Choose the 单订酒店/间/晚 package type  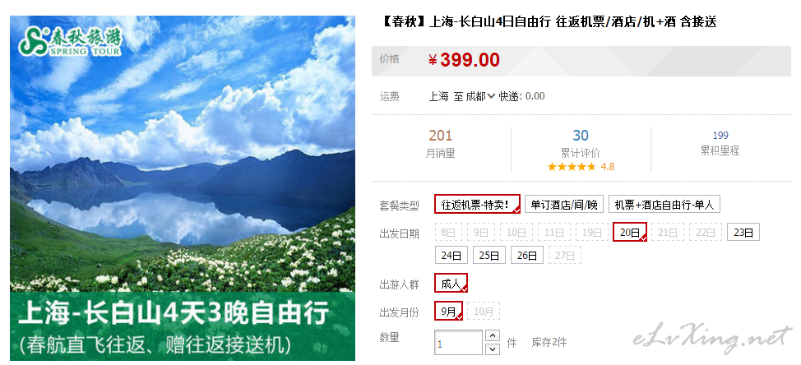coord(564,205)
